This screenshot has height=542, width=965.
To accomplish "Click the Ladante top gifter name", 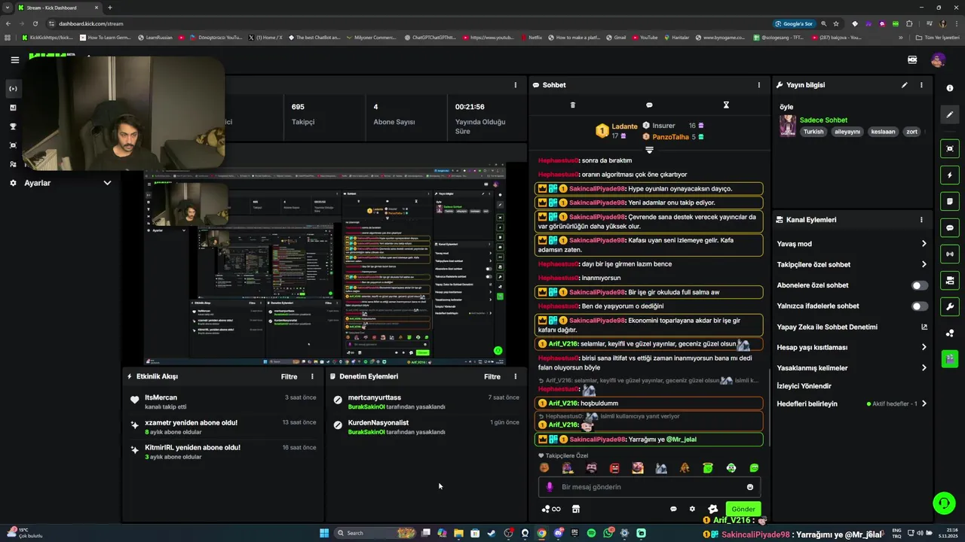I will click(624, 126).
